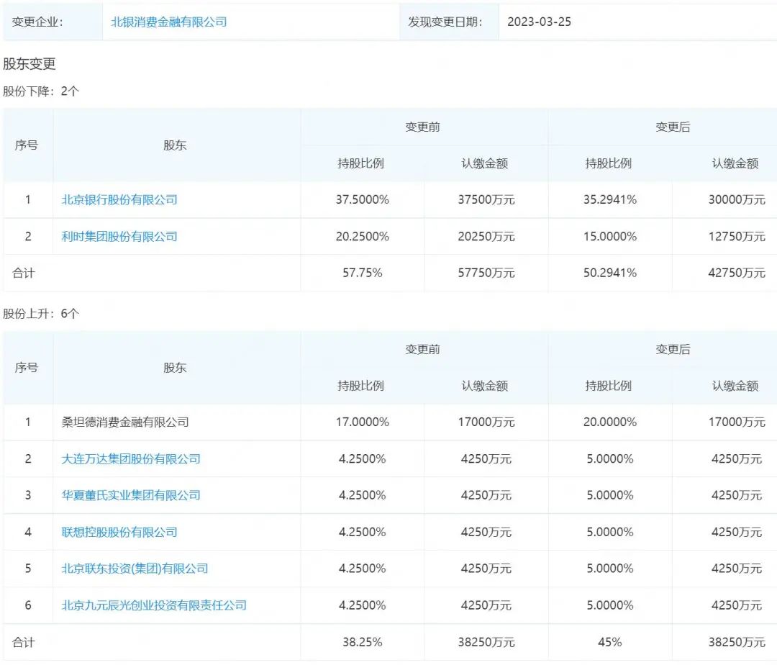Select the 57750万元 total cell

coord(486,273)
